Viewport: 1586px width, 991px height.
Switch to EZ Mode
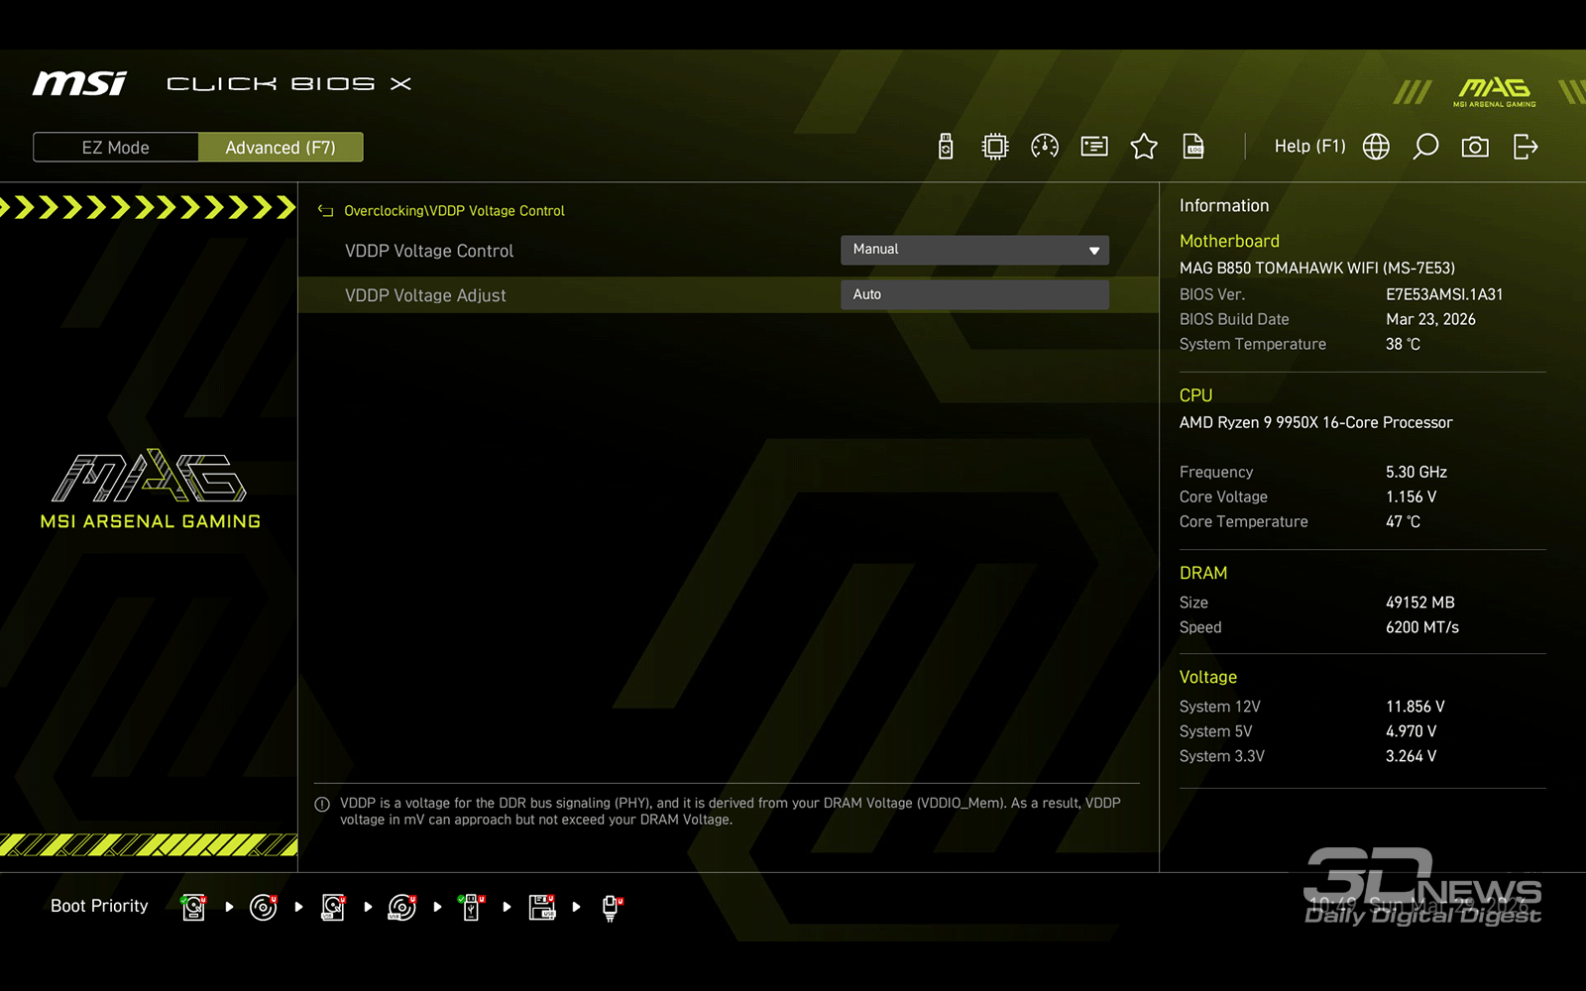pyautogui.click(x=116, y=148)
